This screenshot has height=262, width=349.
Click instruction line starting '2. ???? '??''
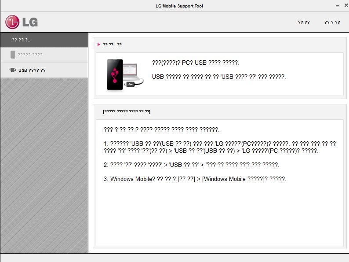[x=191, y=165]
